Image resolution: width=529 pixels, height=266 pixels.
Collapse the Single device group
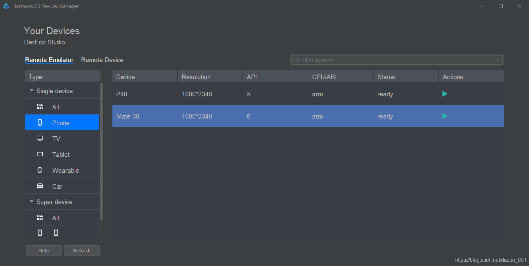[x=32, y=91]
